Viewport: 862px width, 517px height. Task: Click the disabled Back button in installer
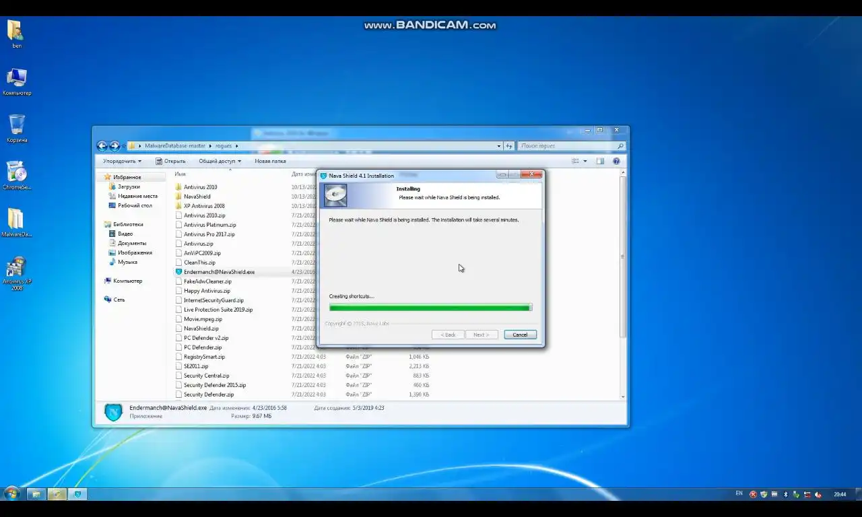(448, 335)
